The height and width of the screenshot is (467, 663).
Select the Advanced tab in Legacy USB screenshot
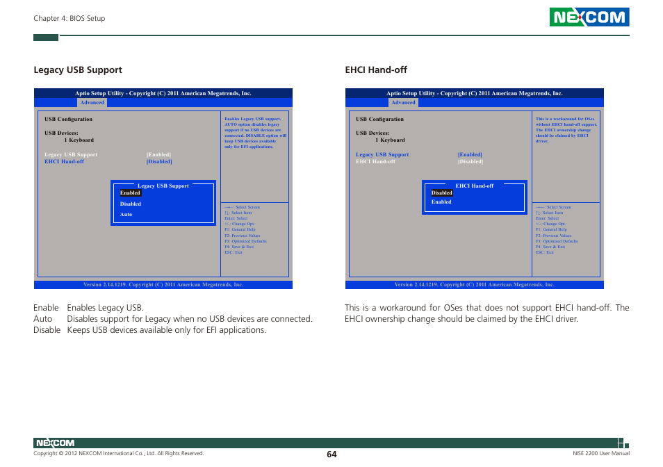coord(92,103)
